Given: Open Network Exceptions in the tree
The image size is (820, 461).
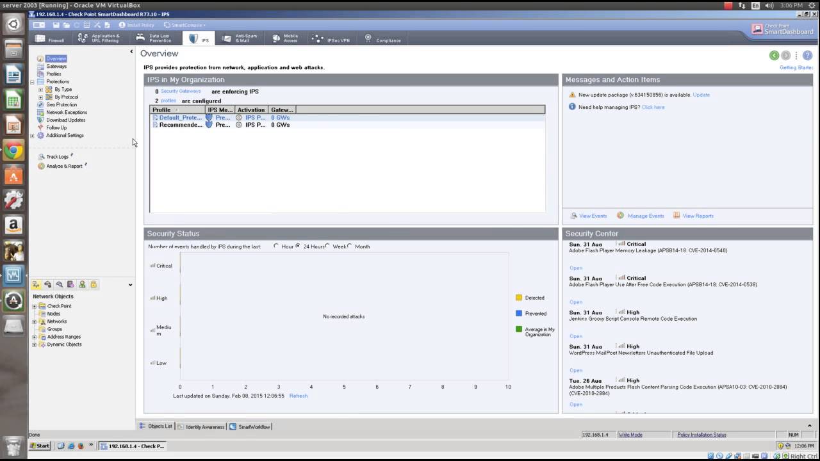Looking at the screenshot, I should tap(66, 112).
